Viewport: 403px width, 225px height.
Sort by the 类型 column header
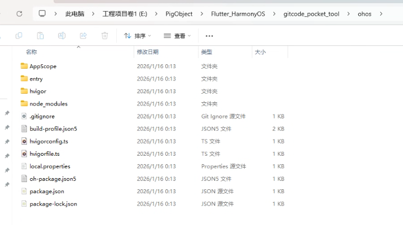coord(206,52)
